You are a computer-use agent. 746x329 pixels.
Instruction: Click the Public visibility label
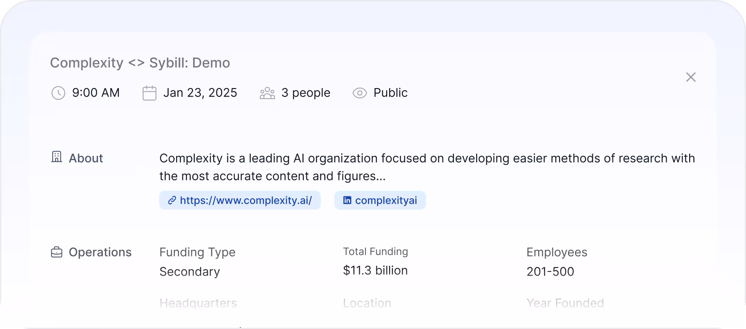390,93
